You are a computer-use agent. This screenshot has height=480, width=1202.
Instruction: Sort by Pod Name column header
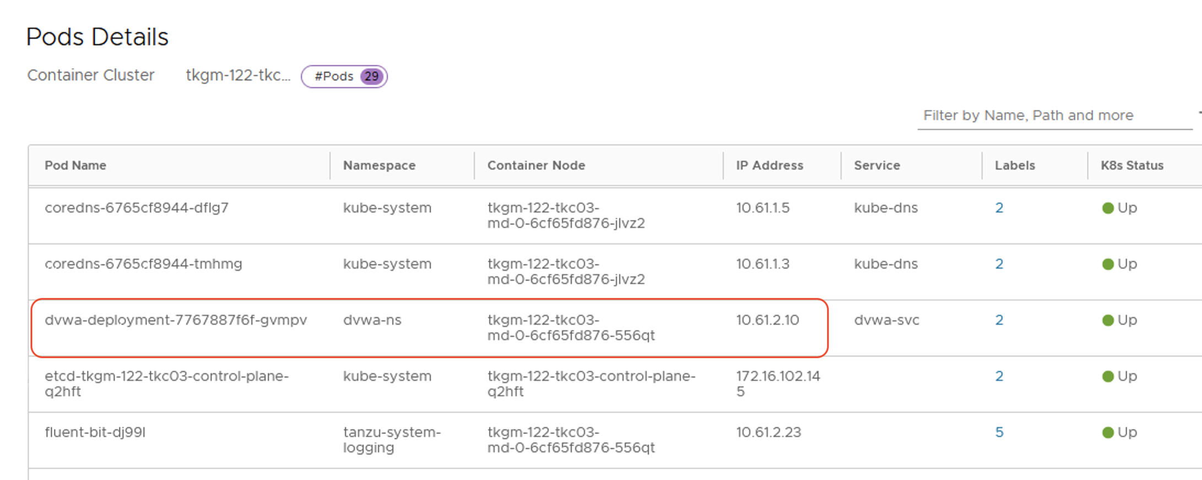pos(75,166)
